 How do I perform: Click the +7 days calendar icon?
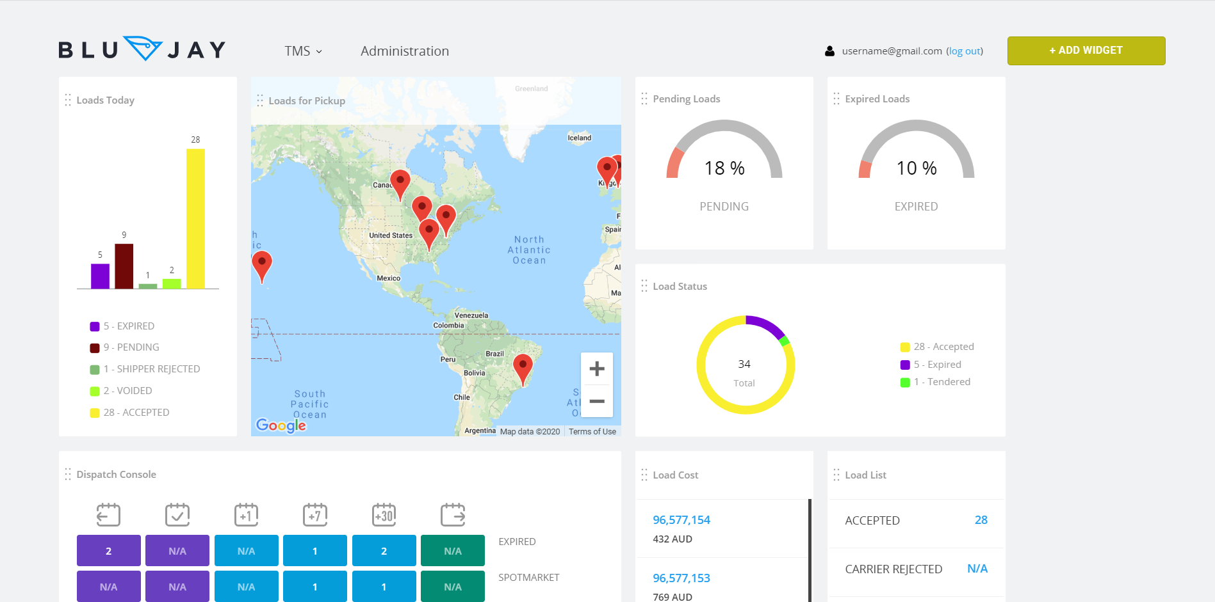tap(315, 514)
